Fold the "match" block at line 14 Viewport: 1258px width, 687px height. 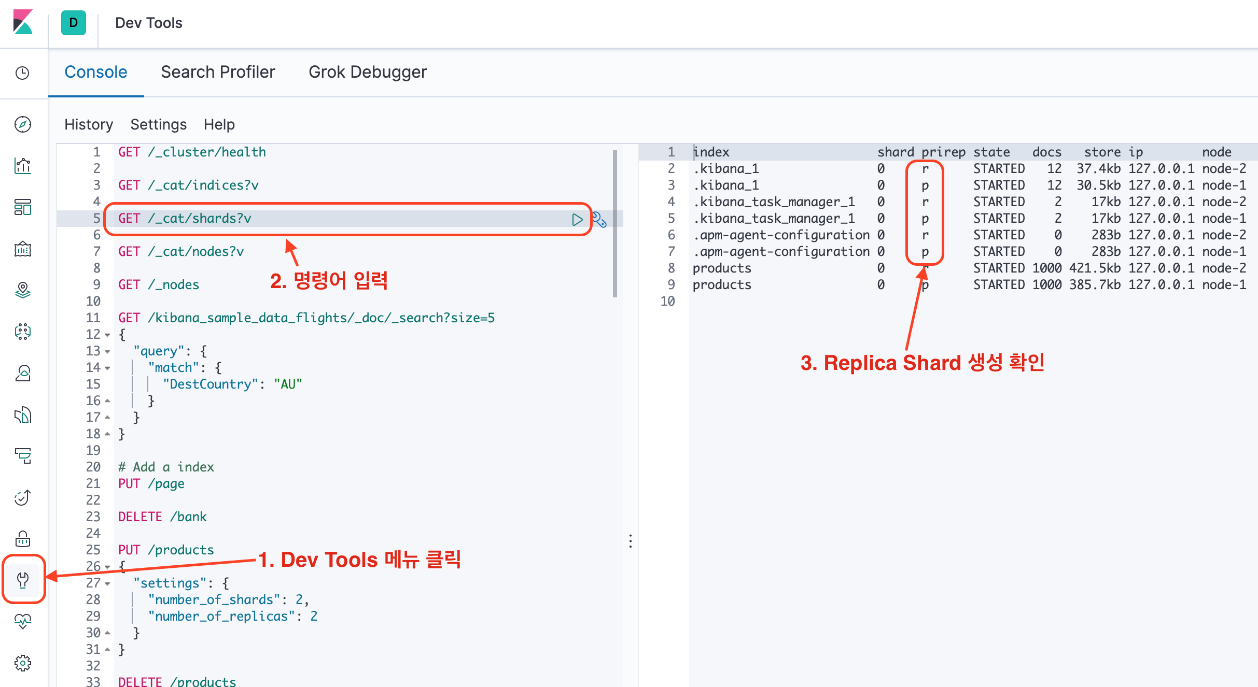click(107, 368)
